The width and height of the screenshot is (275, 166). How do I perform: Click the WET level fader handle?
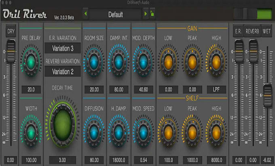pyautogui.click(x=268, y=96)
